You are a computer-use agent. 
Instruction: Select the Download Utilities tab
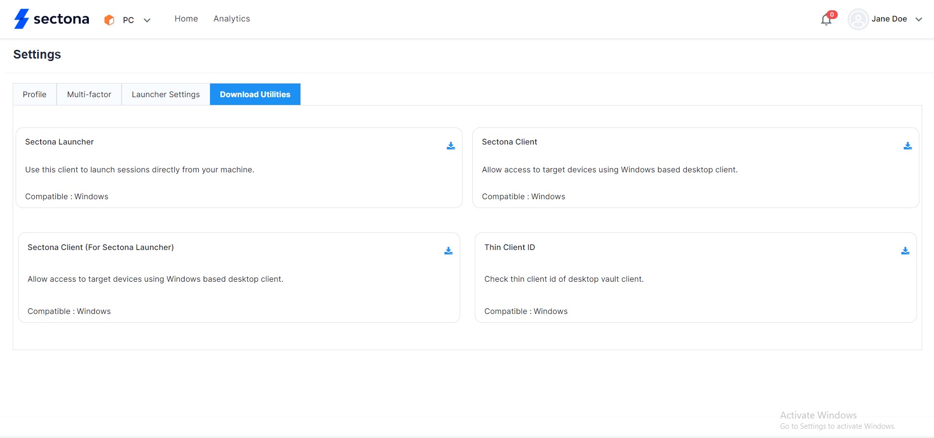coord(255,94)
